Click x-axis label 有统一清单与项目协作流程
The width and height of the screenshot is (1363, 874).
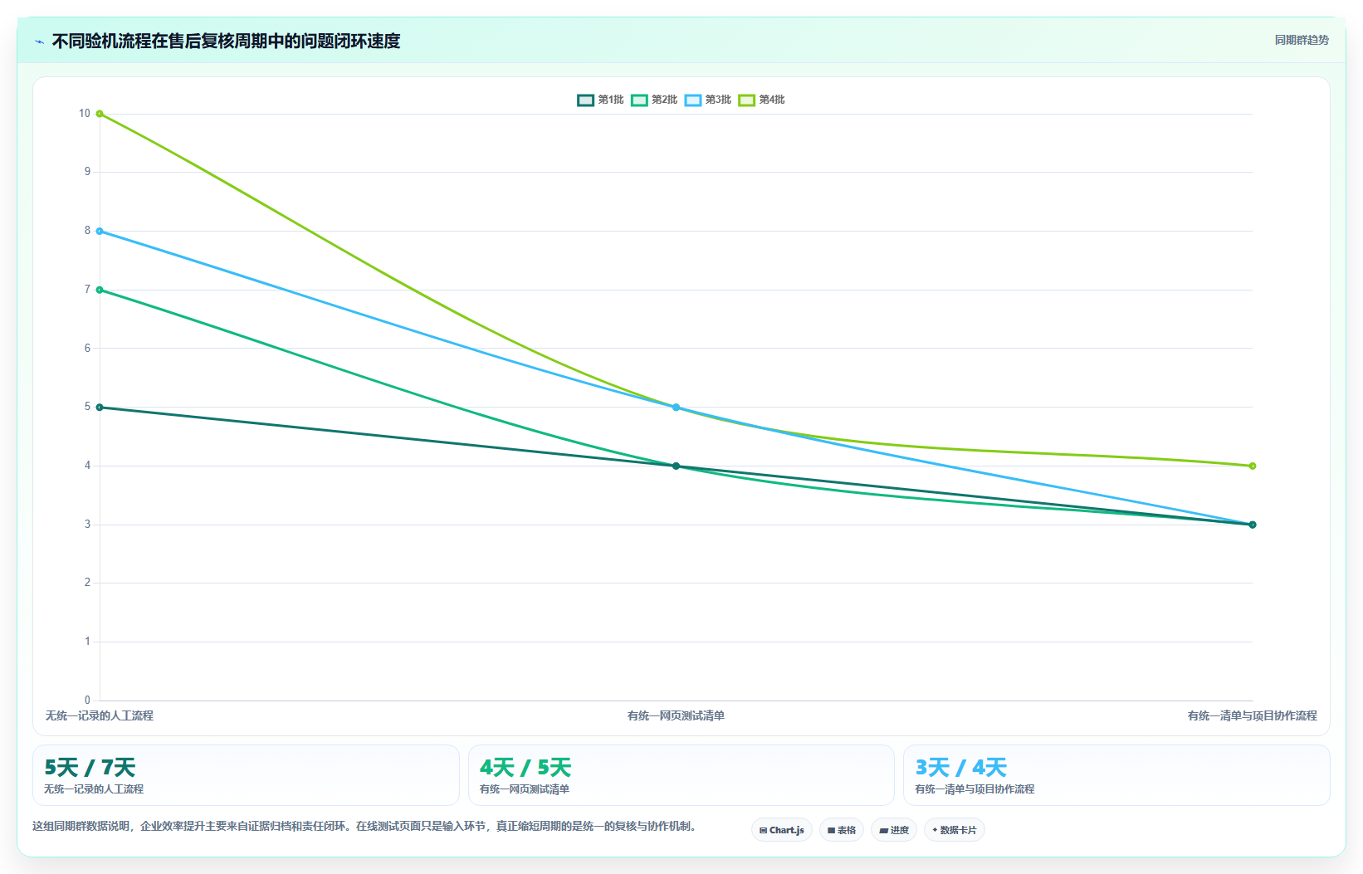tap(1252, 715)
